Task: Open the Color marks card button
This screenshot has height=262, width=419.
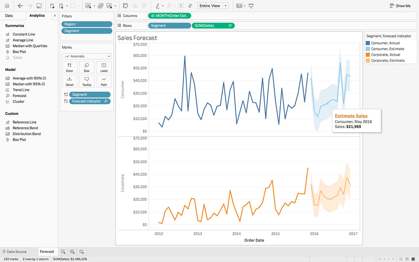Action: pyautogui.click(x=69, y=67)
